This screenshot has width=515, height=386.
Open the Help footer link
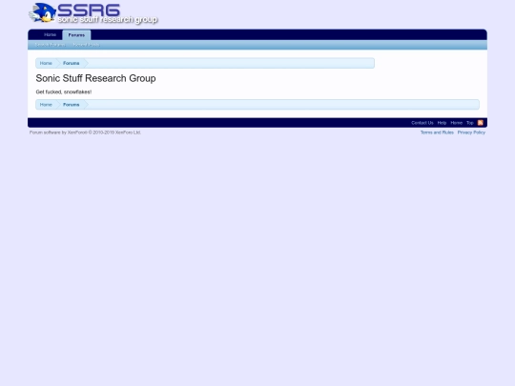coord(442,123)
